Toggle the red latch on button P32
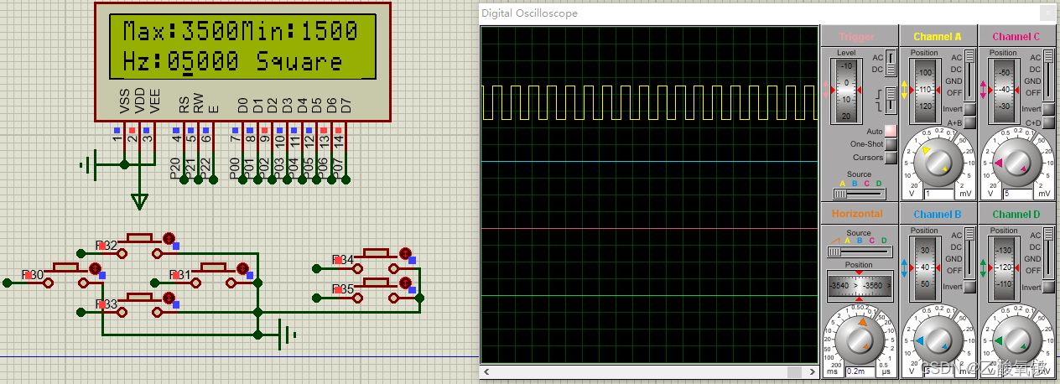 click(x=169, y=239)
